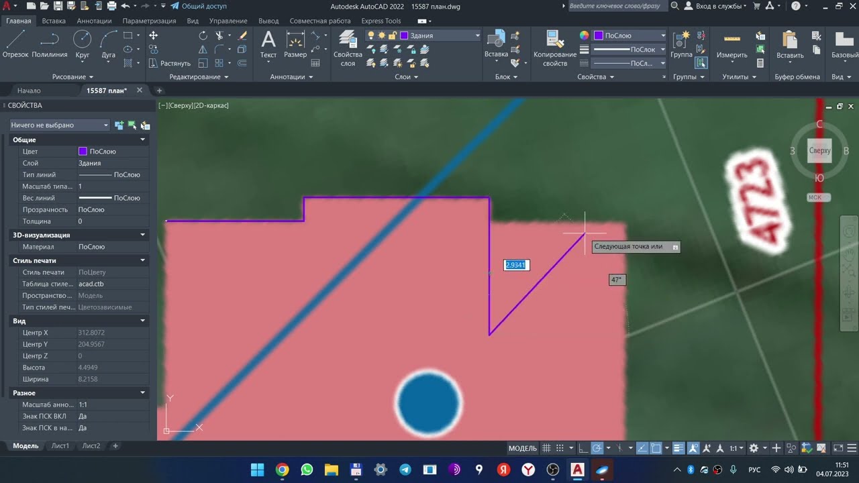Toggle polar tracking in status bar
The width and height of the screenshot is (859, 483).
(597, 448)
